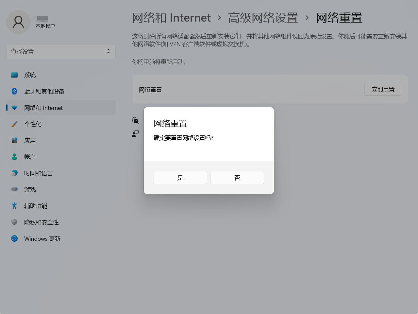Open 应用 via apps icon
This screenshot has height=314, width=418.
tap(14, 140)
